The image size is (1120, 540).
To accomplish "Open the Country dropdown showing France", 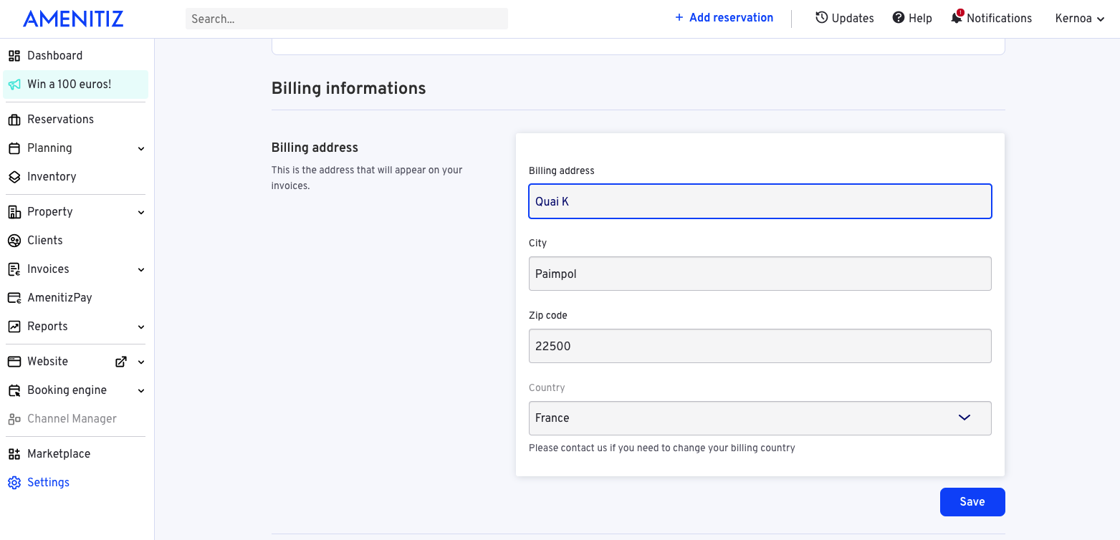I will pos(760,418).
